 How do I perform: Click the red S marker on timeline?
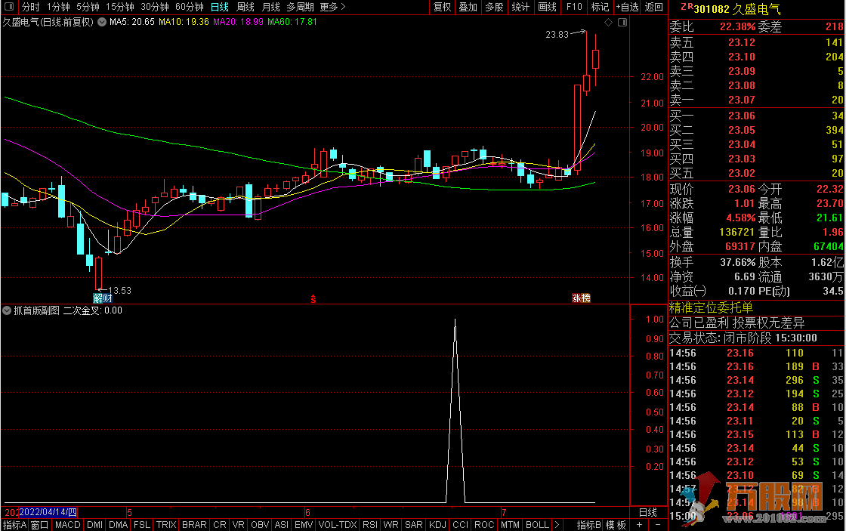313,299
